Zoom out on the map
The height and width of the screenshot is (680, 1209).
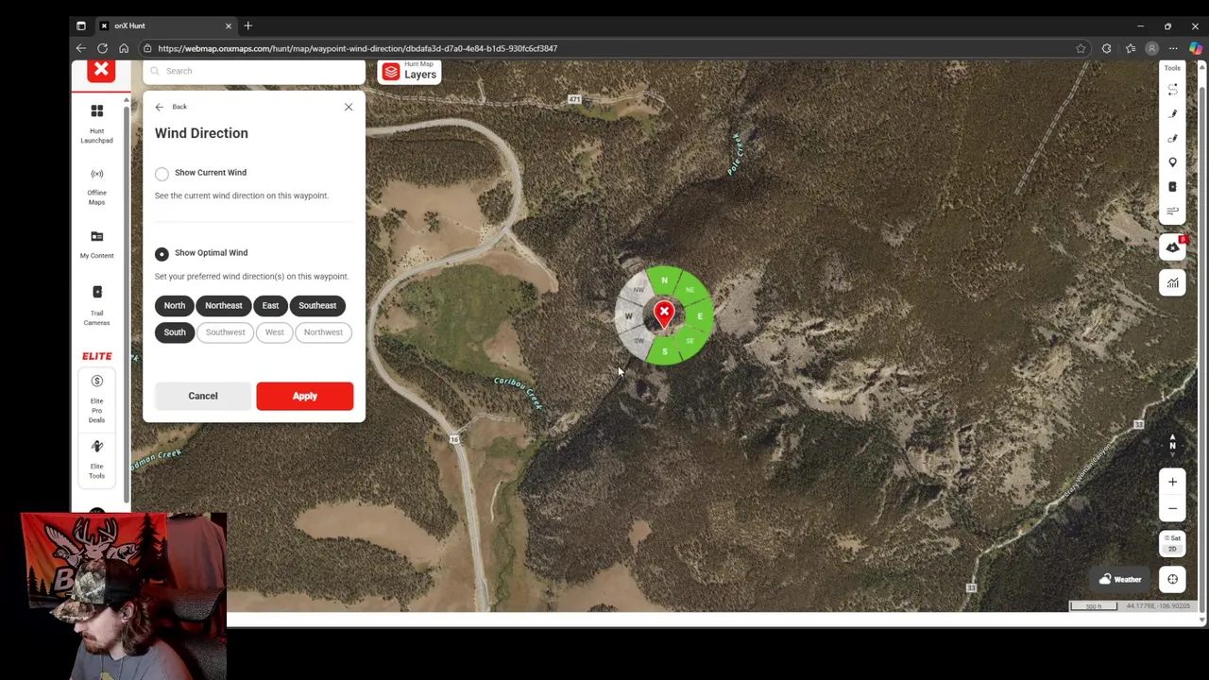pos(1172,508)
